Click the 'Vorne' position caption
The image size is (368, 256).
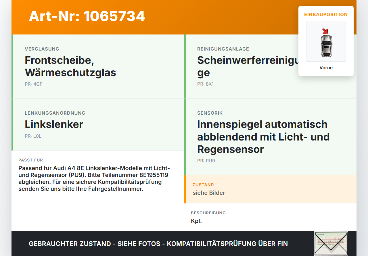point(326,68)
